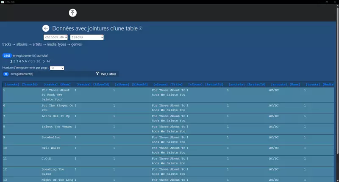This screenshot has width=339, height=182.
Task: Jump to the last page of records
Action: [x=48, y=61]
